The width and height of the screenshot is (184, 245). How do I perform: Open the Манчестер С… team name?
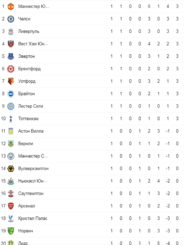coord(33,156)
